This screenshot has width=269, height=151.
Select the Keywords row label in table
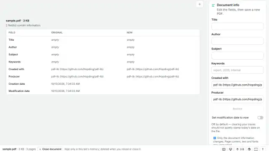pos(15,62)
